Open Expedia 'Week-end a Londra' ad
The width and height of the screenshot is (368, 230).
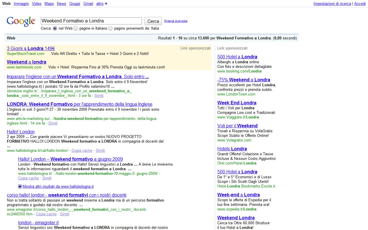tap(239, 195)
